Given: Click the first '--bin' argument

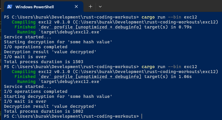Looking at the screenshot, I should click(x=174, y=17).
